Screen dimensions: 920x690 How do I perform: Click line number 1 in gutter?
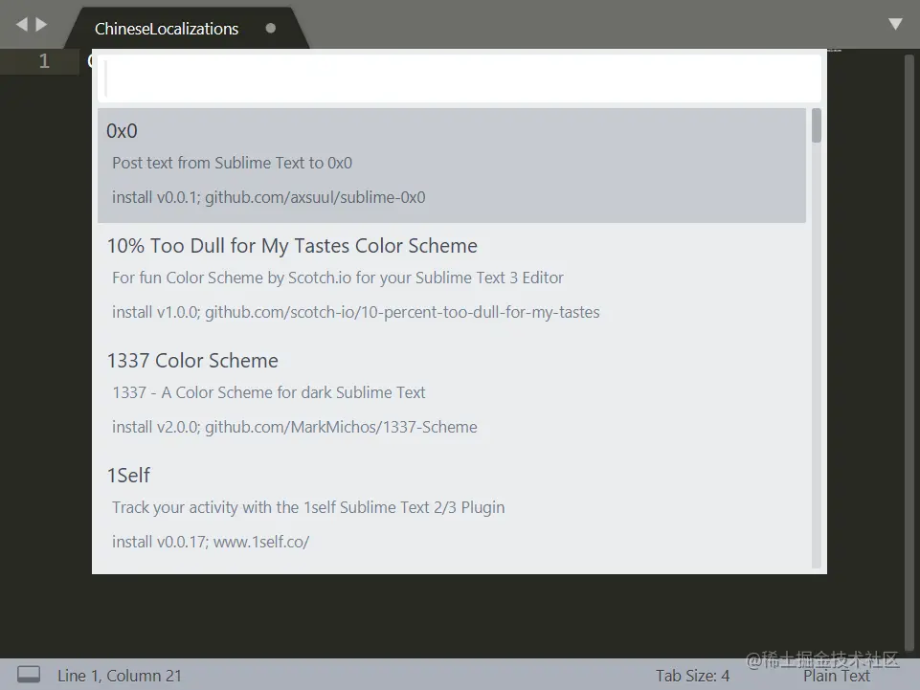[x=44, y=61]
